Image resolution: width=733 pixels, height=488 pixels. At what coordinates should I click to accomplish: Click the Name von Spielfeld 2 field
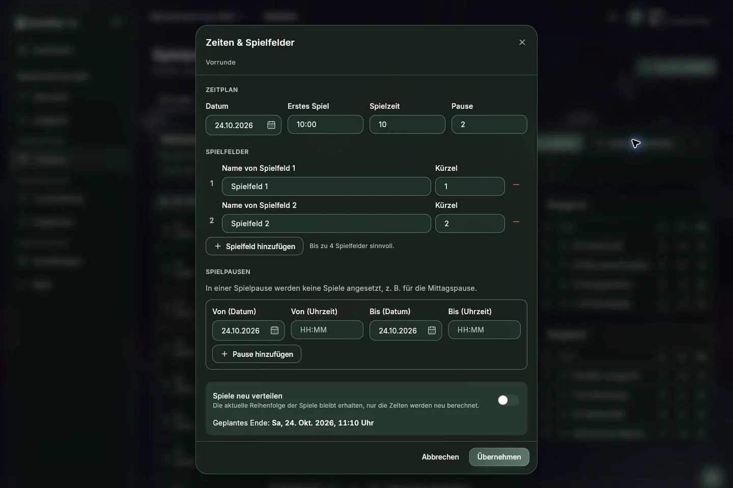(326, 224)
